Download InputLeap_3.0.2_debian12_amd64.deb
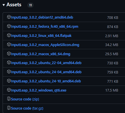 coord(42,17)
